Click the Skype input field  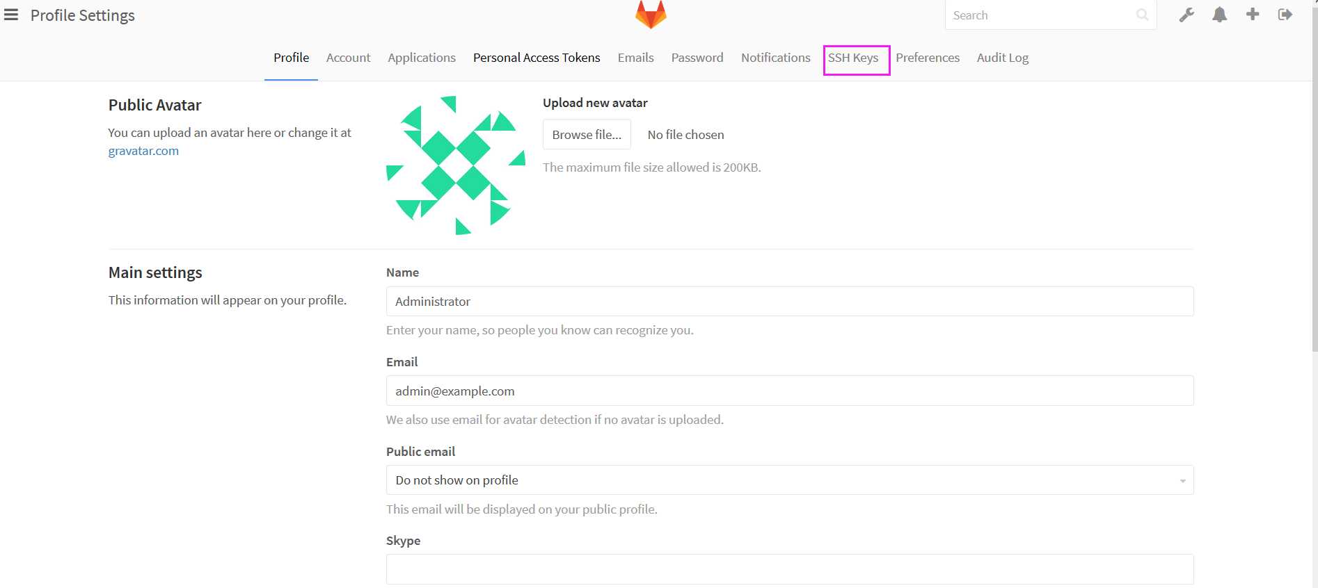pos(790,569)
